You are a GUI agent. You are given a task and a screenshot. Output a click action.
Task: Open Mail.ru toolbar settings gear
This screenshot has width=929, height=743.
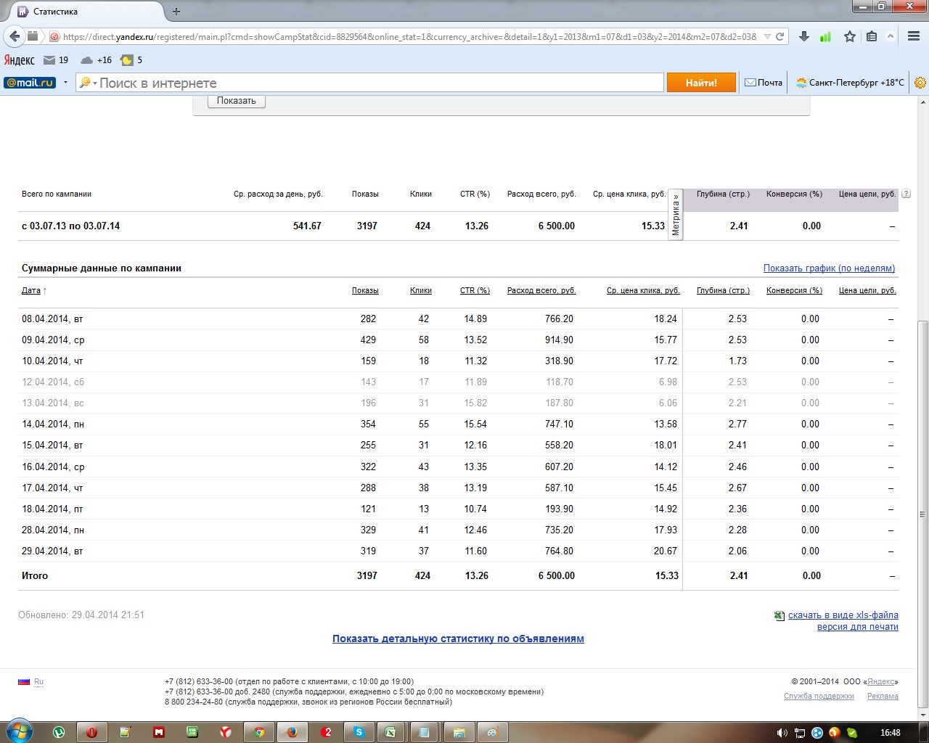[x=920, y=83]
